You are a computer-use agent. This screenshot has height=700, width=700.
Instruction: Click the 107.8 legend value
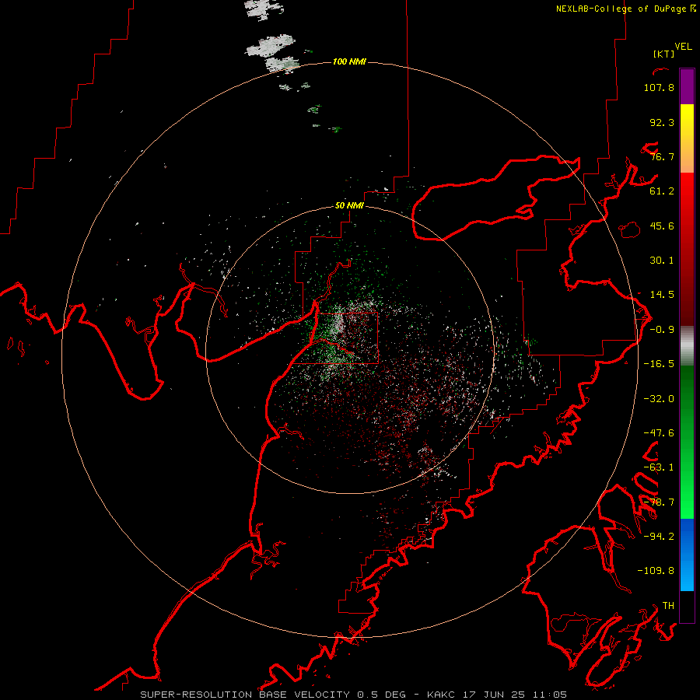tap(659, 87)
